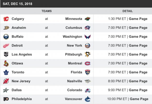Click the Montreal Canadiens team logo
The width and height of the screenshot is (152, 104).
[x=87, y=63]
